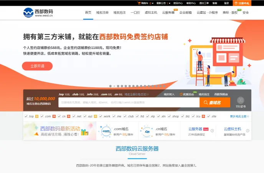Open the 云服务器 navigation item
This screenshot has height=173, width=264.
coord(168,13)
